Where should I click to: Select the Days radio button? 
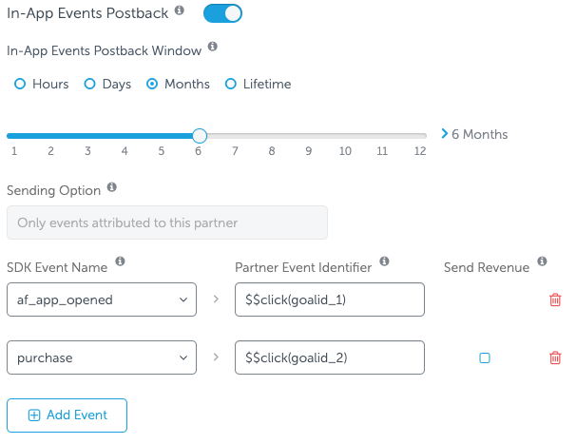pyautogui.click(x=89, y=85)
